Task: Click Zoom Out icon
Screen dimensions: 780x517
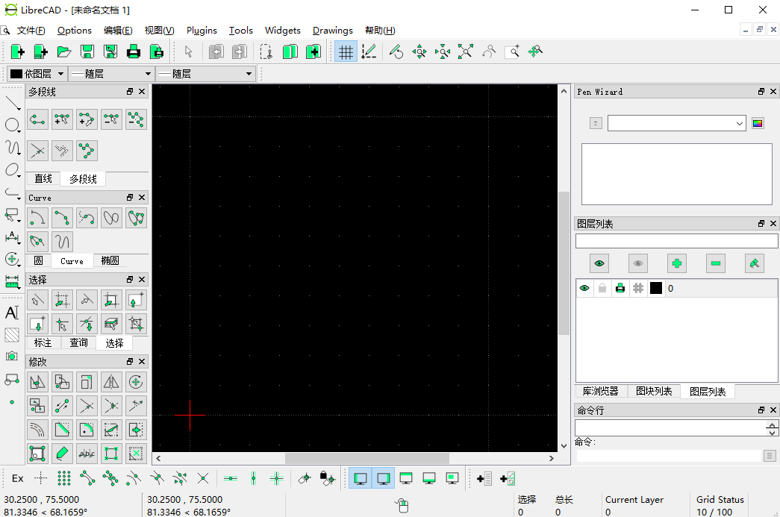Action: point(442,51)
